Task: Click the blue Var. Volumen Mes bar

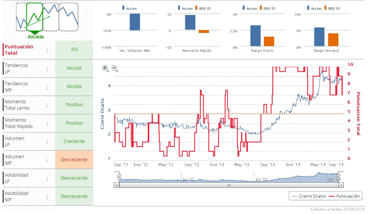Action: tap(135, 22)
